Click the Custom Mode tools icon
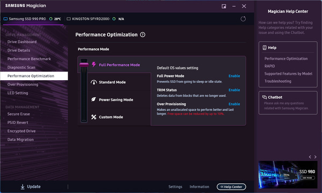 (93, 117)
